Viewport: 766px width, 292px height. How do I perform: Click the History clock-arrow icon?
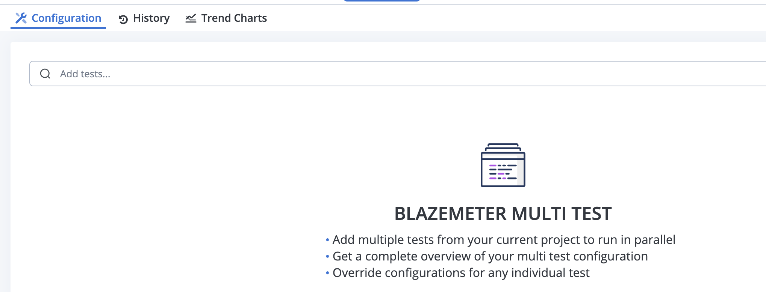[x=123, y=19]
